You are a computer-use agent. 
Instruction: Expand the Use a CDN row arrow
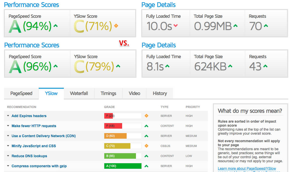pyautogui.click(x=8, y=136)
